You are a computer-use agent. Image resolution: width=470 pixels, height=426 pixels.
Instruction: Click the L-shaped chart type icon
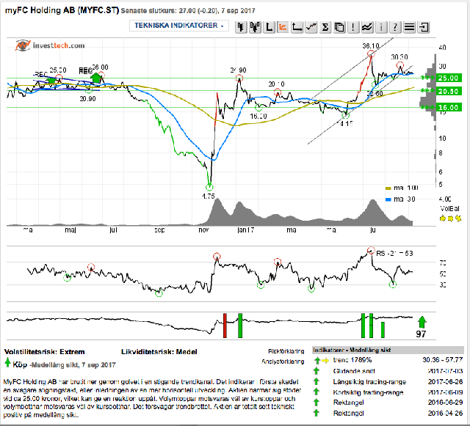coord(270,27)
